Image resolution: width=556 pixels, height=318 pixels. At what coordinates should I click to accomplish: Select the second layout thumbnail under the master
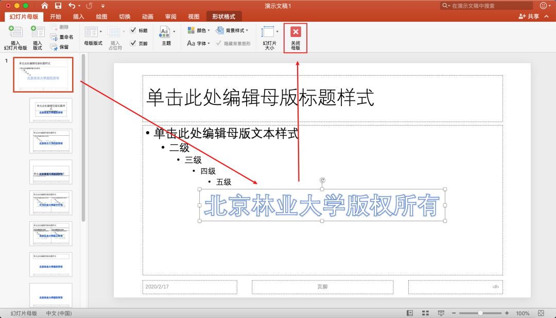(x=50, y=142)
